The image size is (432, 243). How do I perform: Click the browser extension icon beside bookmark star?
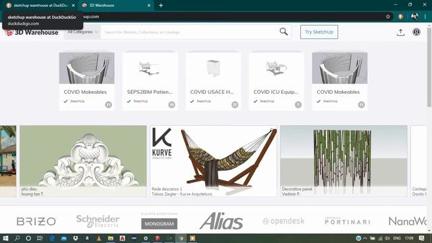click(x=400, y=16)
